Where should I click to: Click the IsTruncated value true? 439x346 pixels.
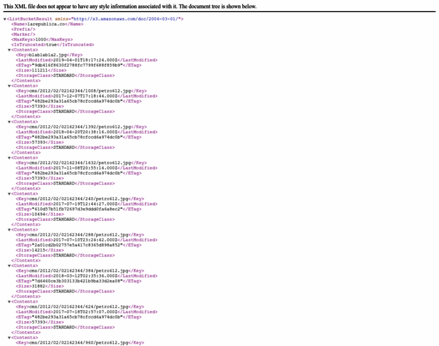coord(50,44)
